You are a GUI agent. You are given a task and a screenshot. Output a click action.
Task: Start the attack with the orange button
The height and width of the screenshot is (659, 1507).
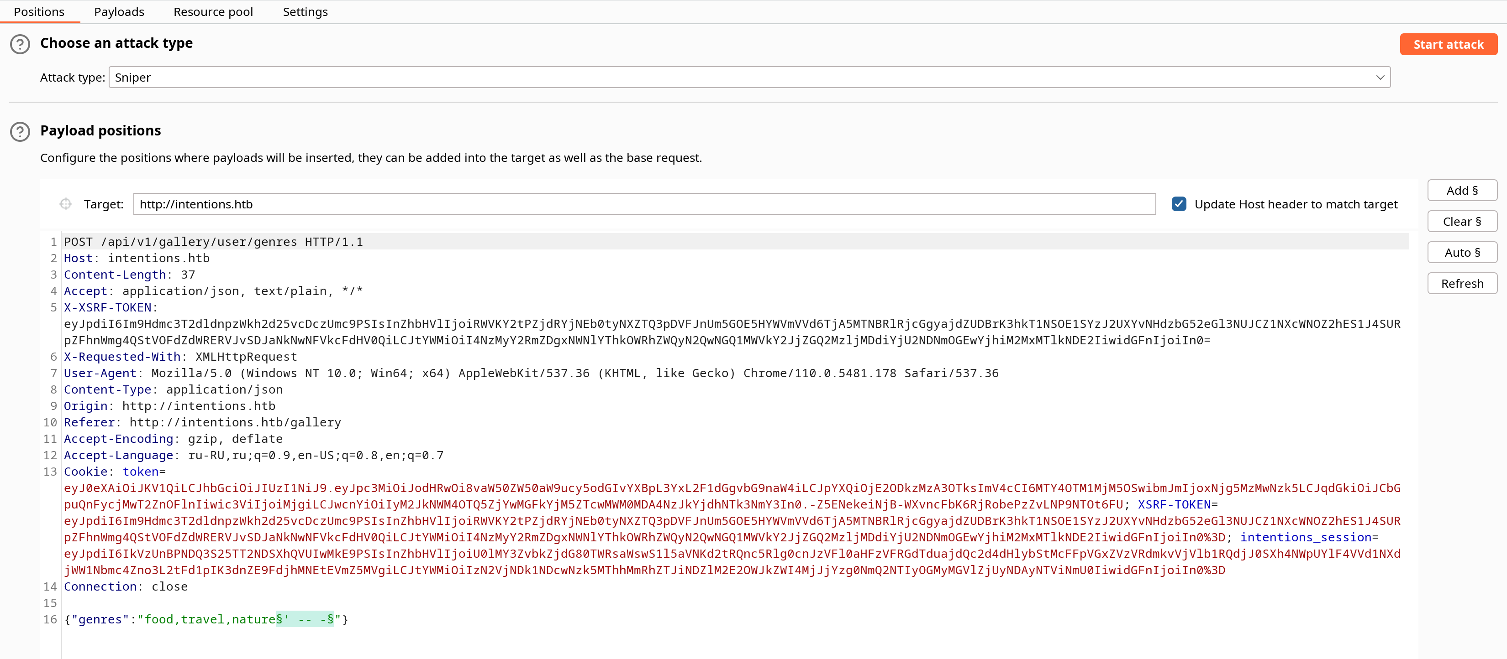(x=1448, y=44)
